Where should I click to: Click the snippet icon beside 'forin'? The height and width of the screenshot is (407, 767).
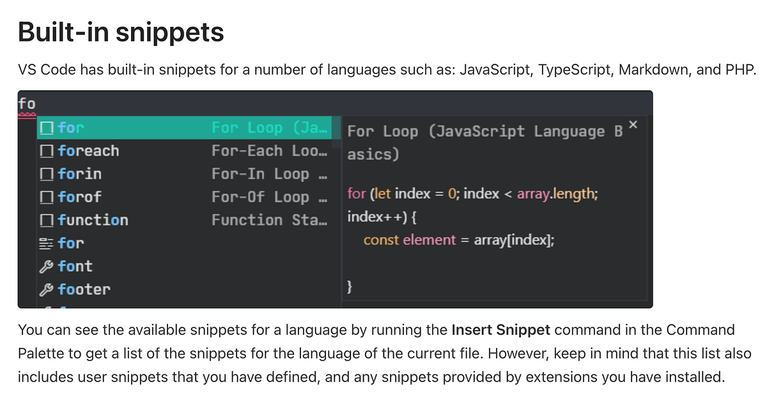click(x=46, y=174)
